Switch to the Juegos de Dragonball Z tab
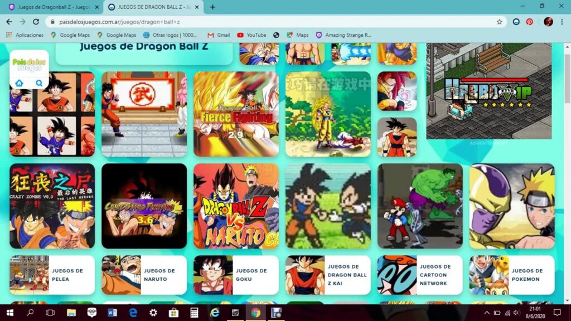Image resolution: width=571 pixels, height=321 pixels. pos(53,7)
